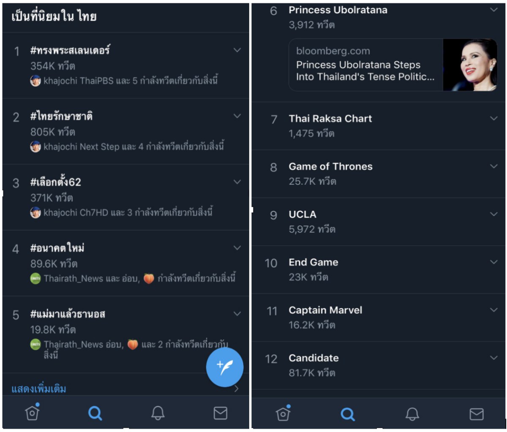Select the search icon in left panel

pyautogui.click(x=95, y=413)
